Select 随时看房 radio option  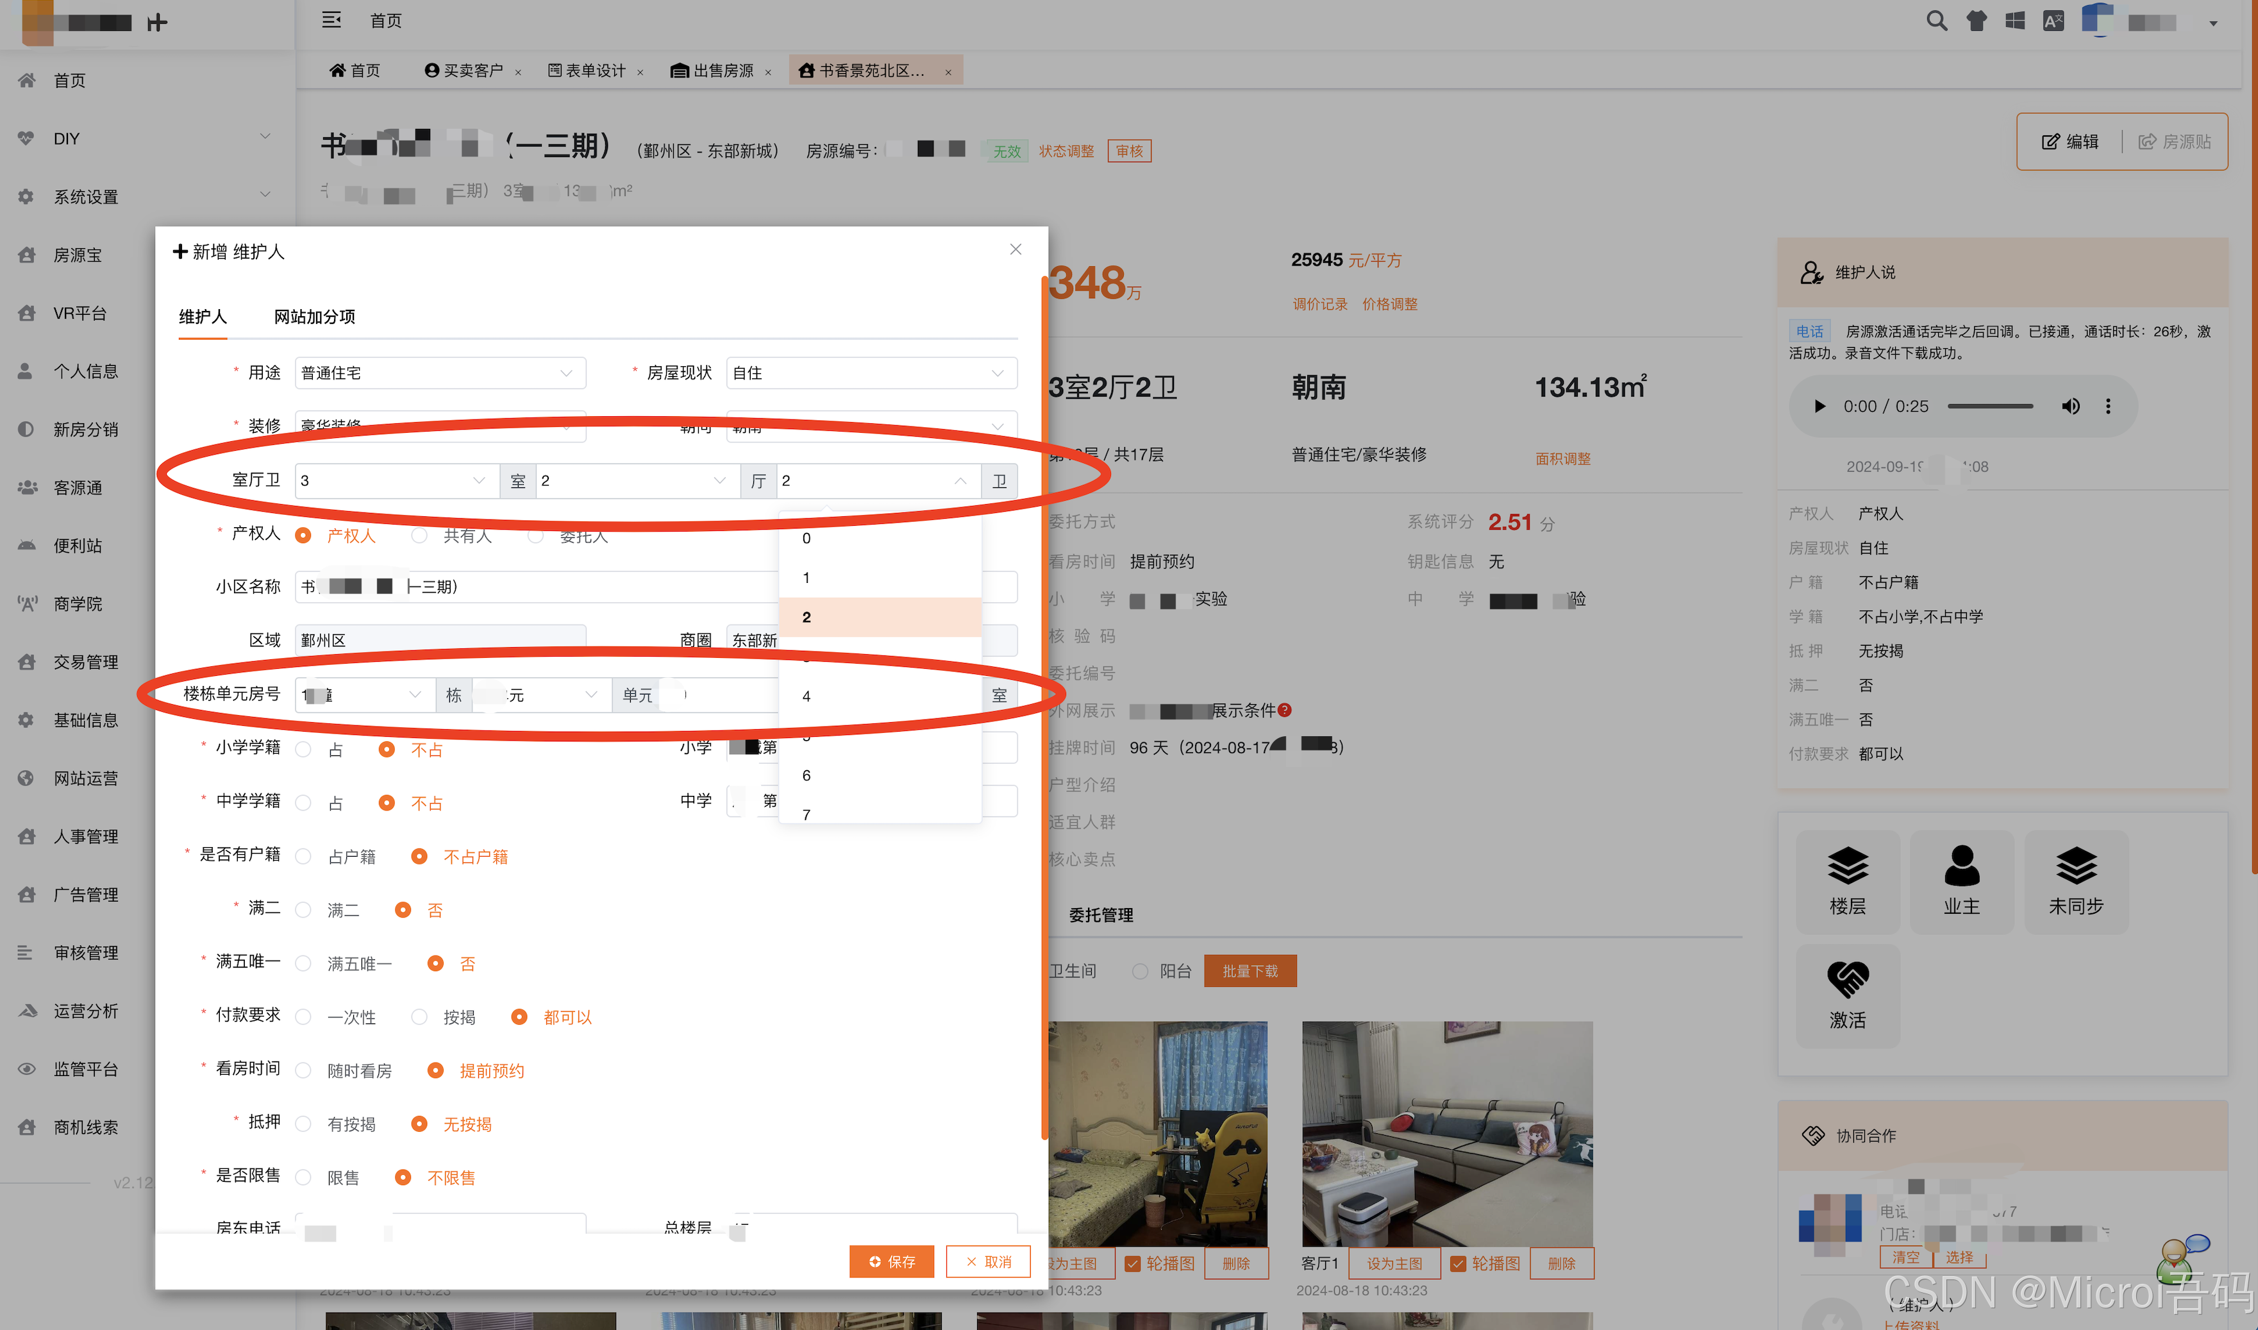pyautogui.click(x=304, y=1071)
